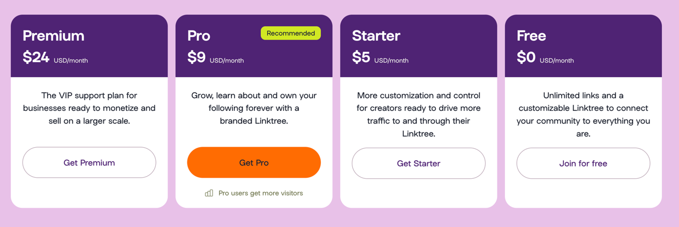Click the Get Premium button
The height and width of the screenshot is (227, 679).
[89, 163]
